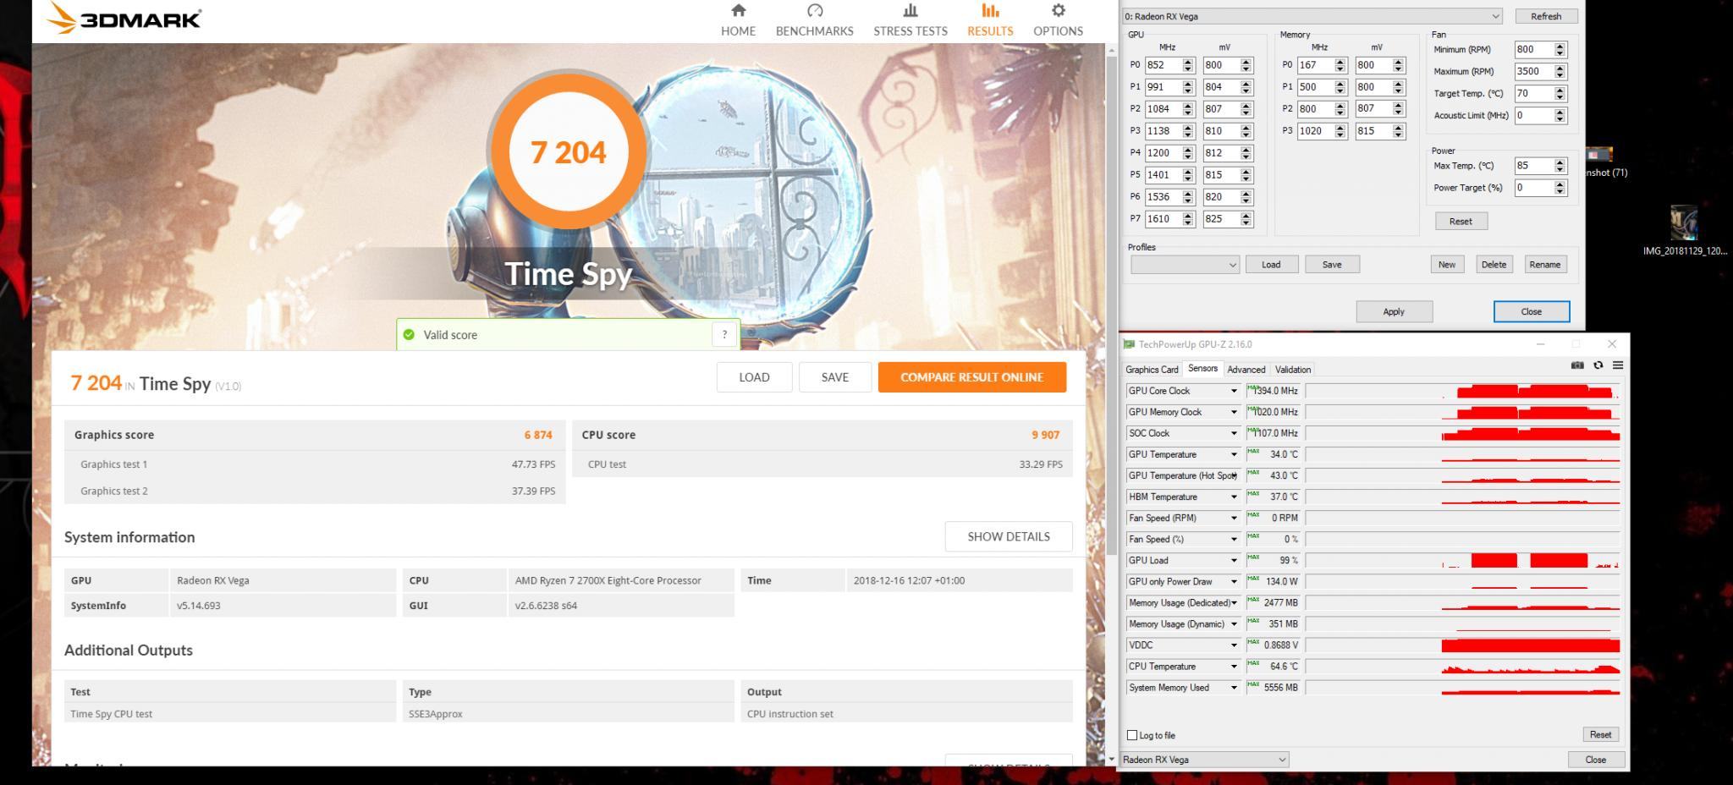Expand the Profiles combo box

pyautogui.click(x=1185, y=265)
